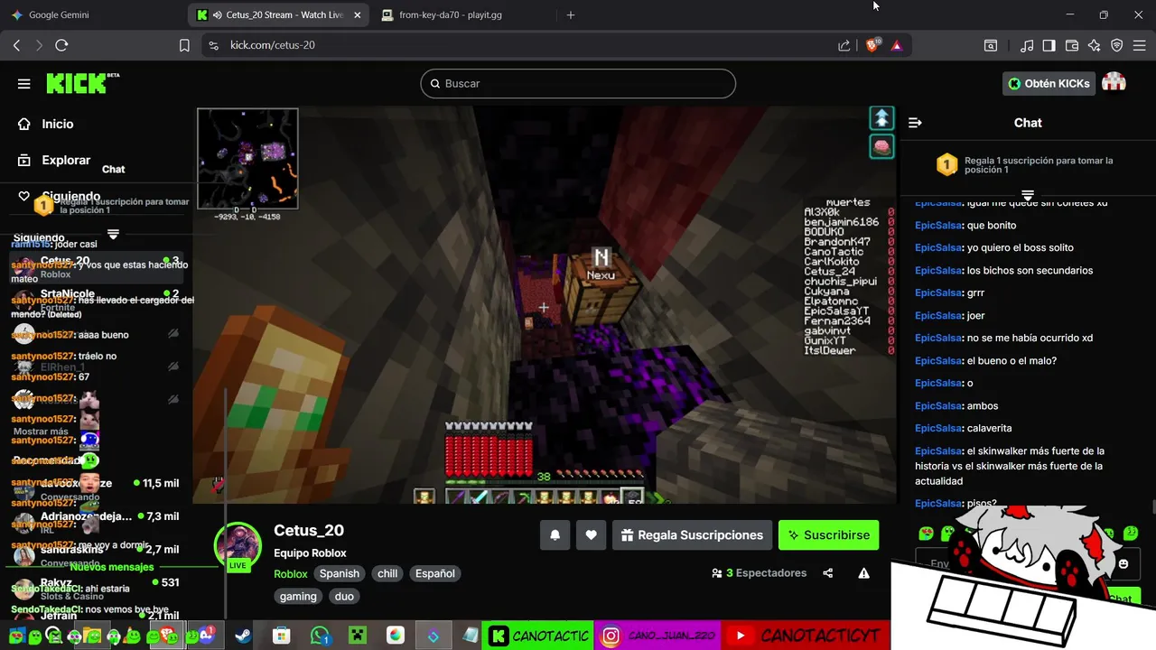
Task: Toggle follow with the heart button
Action: click(x=592, y=535)
